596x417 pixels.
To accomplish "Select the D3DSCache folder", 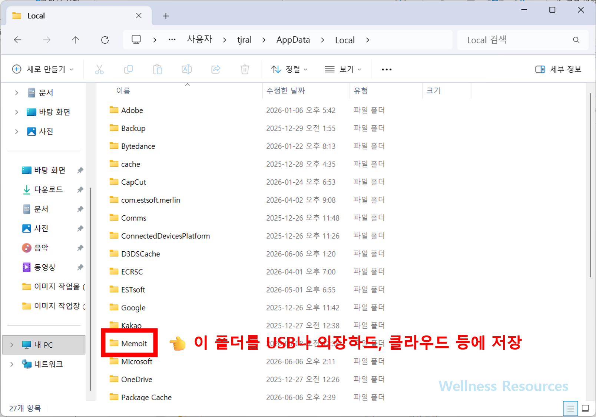I will pyautogui.click(x=135, y=254).
